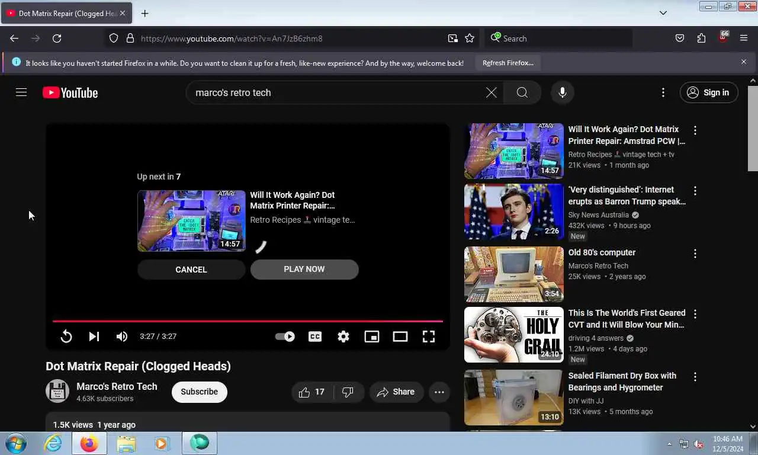Open Firefox extensions puzzle icon
Image resolution: width=758 pixels, height=455 pixels.
701,39
